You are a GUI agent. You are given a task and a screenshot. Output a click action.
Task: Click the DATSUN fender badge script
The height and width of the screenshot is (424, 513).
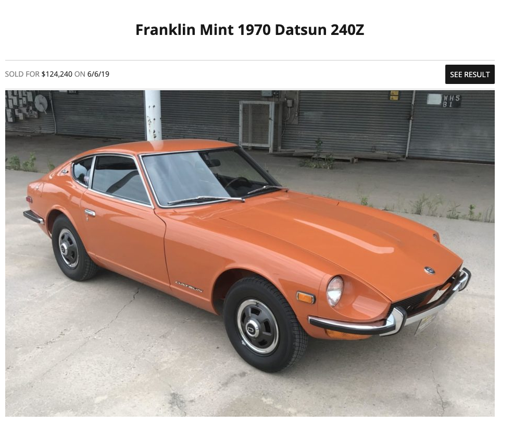tap(189, 286)
